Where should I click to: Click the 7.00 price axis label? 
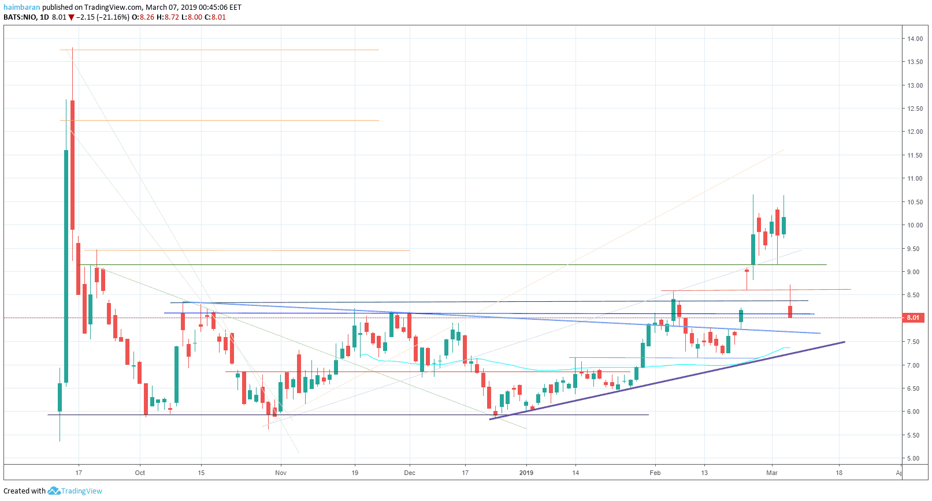click(913, 365)
